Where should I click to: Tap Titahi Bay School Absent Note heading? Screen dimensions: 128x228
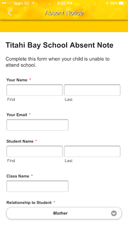(x=59, y=45)
